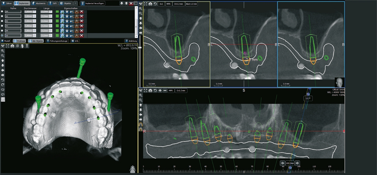Toggle the Prothese display button
This screenshot has width=377, height=175.
coord(20,41)
